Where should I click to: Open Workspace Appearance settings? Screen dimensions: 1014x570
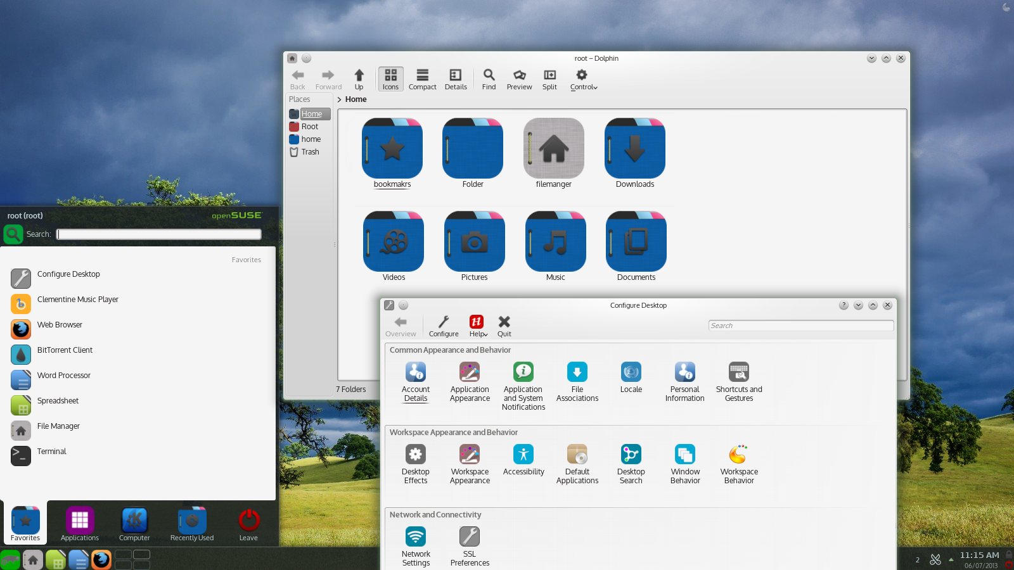[x=470, y=464]
